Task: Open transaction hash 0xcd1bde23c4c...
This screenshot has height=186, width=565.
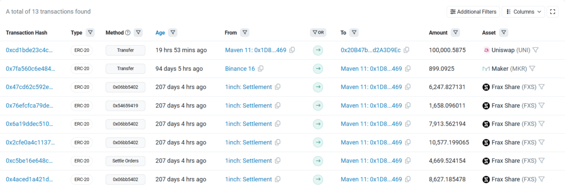Action: 29,50
